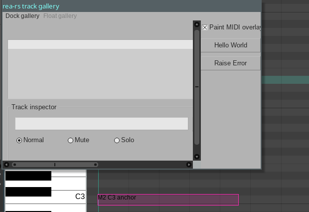Click the highlighted top row of track list

100,44
